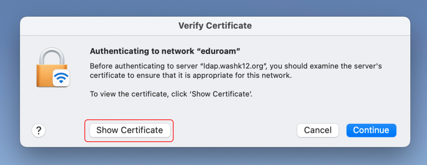Cancel the certificate verification dialog
Image resolution: width=427 pixels, height=165 pixels.
pyautogui.click(x=318, y=130)
